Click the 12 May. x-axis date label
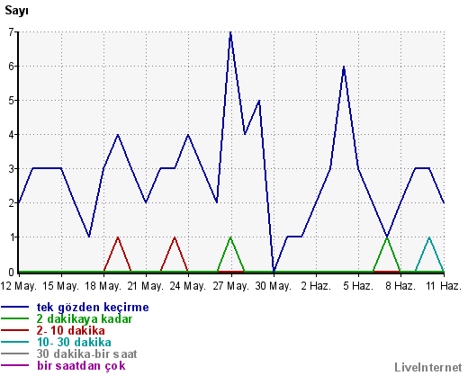This screenshot has width=468, height=376. 18,286
